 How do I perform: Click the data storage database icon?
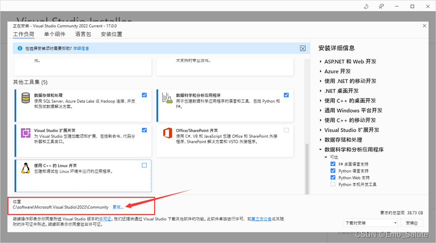pyautogui.click(x=26, y=98)
